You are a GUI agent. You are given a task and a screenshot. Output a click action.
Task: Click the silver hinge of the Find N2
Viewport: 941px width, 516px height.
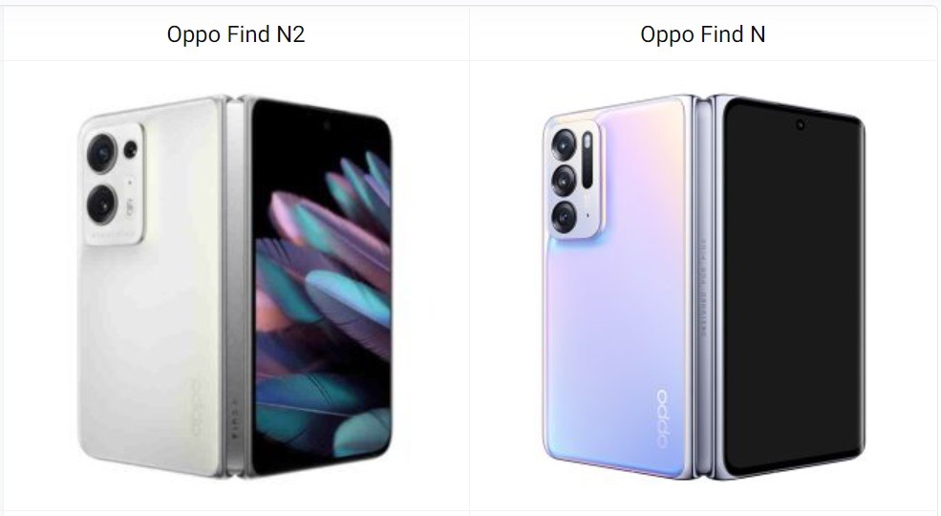236,287
